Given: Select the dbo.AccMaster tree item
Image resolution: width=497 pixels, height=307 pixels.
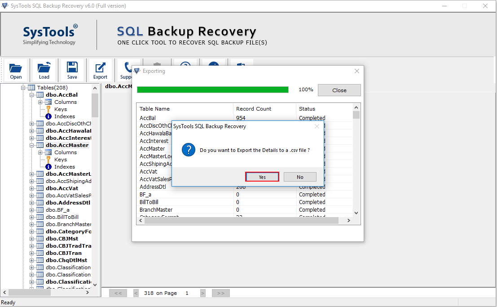Looking at the screenshot, I should tap(67, 145).
